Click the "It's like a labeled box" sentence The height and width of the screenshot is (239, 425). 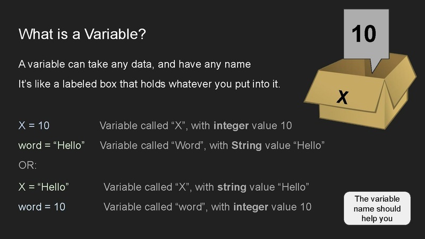[x=149, y=84]
